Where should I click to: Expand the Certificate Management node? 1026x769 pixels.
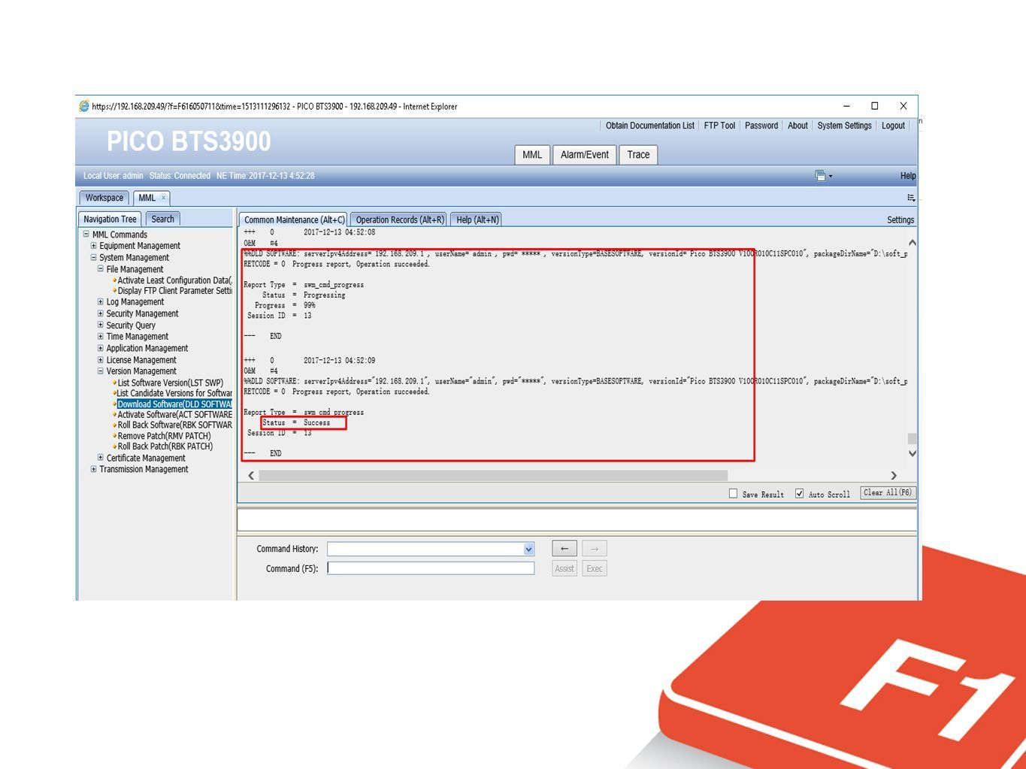tap(100, 457)
